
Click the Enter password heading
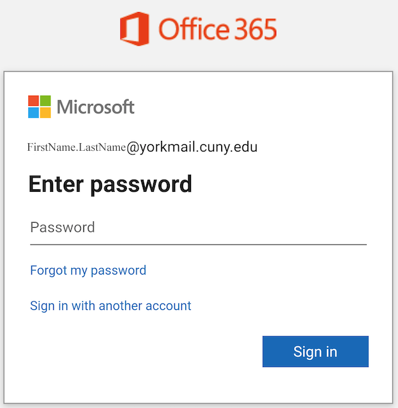[110, 184]
